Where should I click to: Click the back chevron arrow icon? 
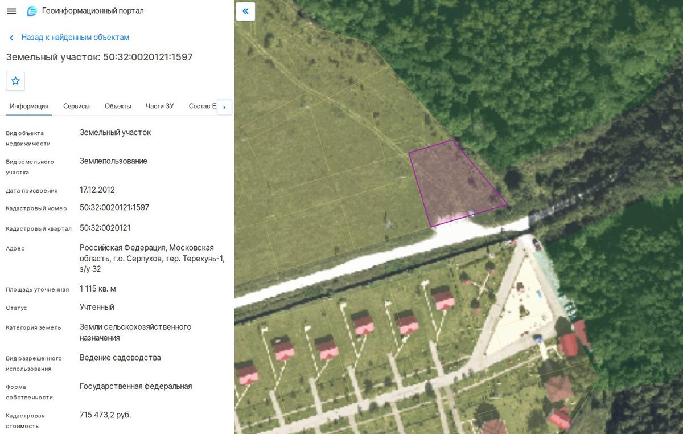click(11, 38)
